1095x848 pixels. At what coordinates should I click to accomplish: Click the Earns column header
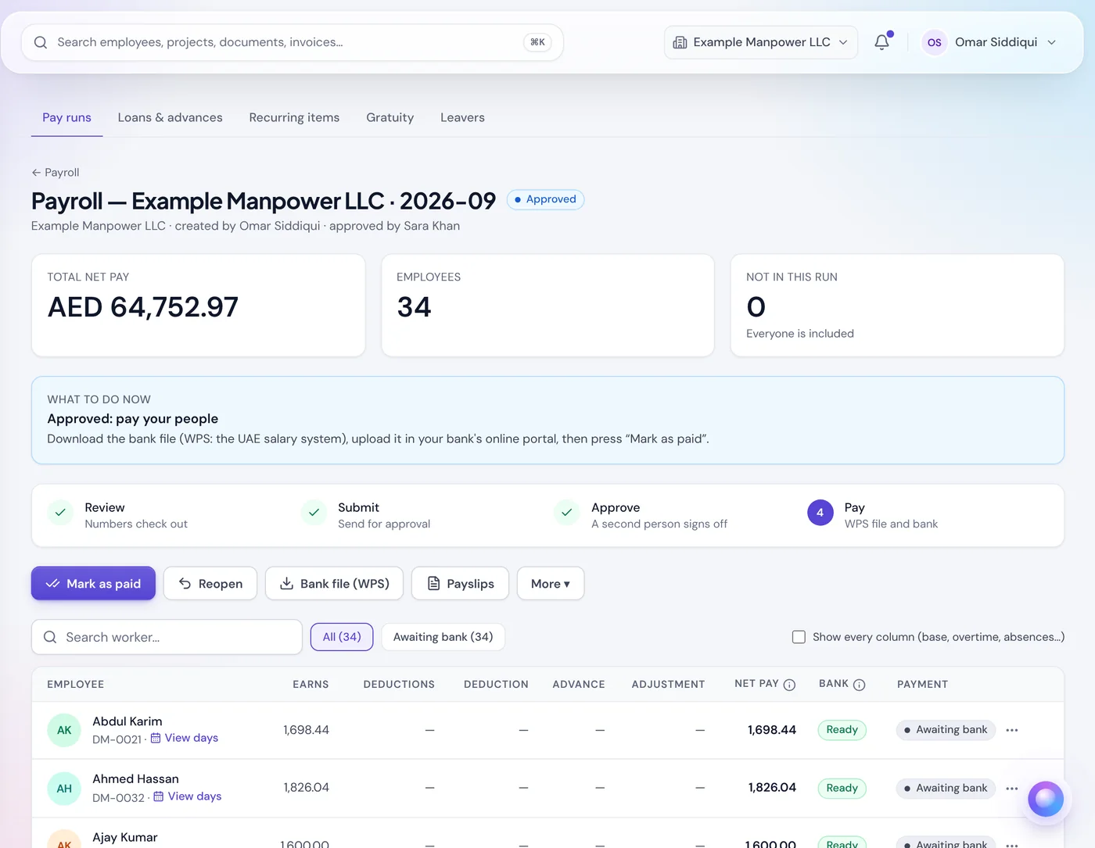tap(311, 685)
